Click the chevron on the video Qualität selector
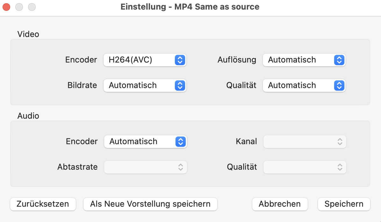The image size is (381, 222). 339,85
